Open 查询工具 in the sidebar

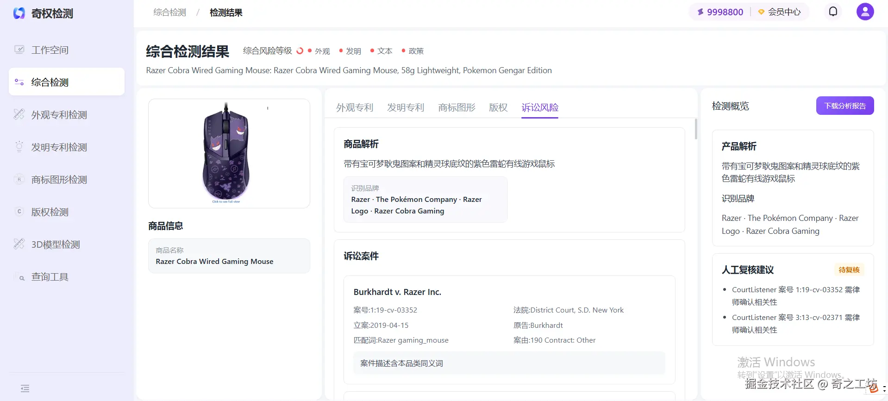coord(67,276)
